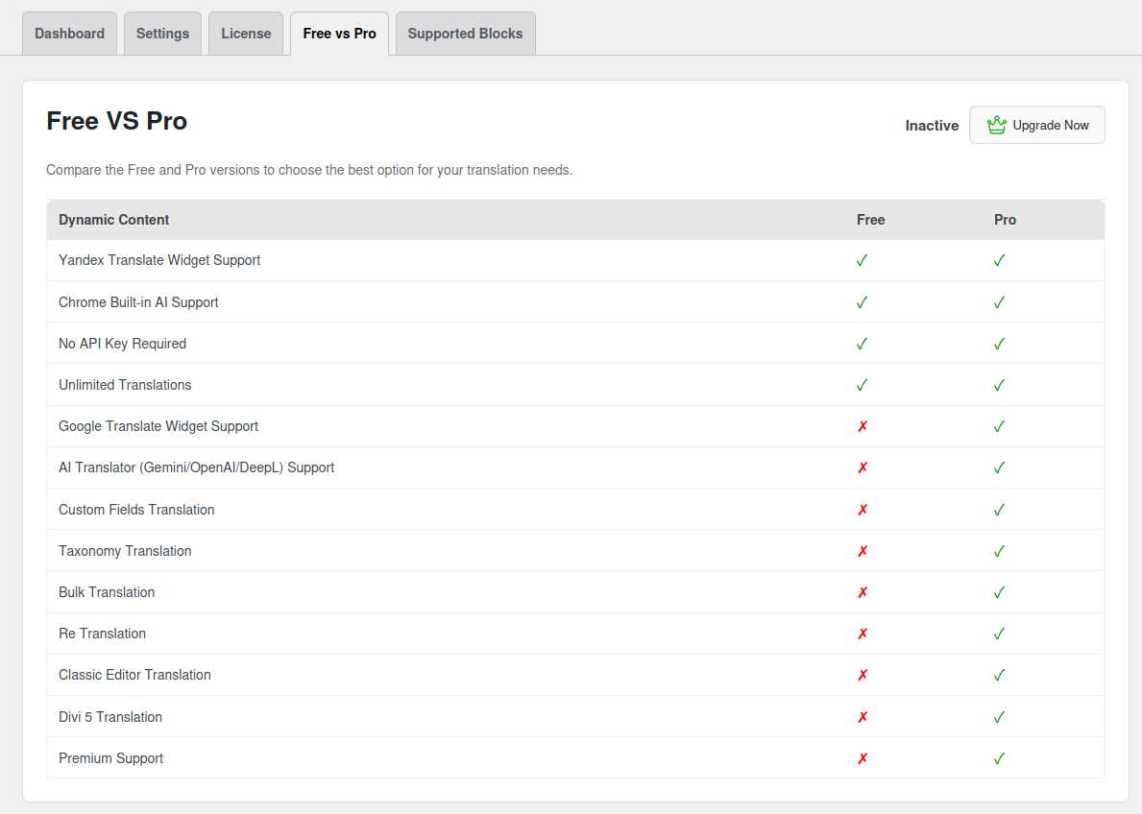Click the Inactive license status label
Image resolution: width=1142 pixels, height=814 pixels.
[932, 125]
